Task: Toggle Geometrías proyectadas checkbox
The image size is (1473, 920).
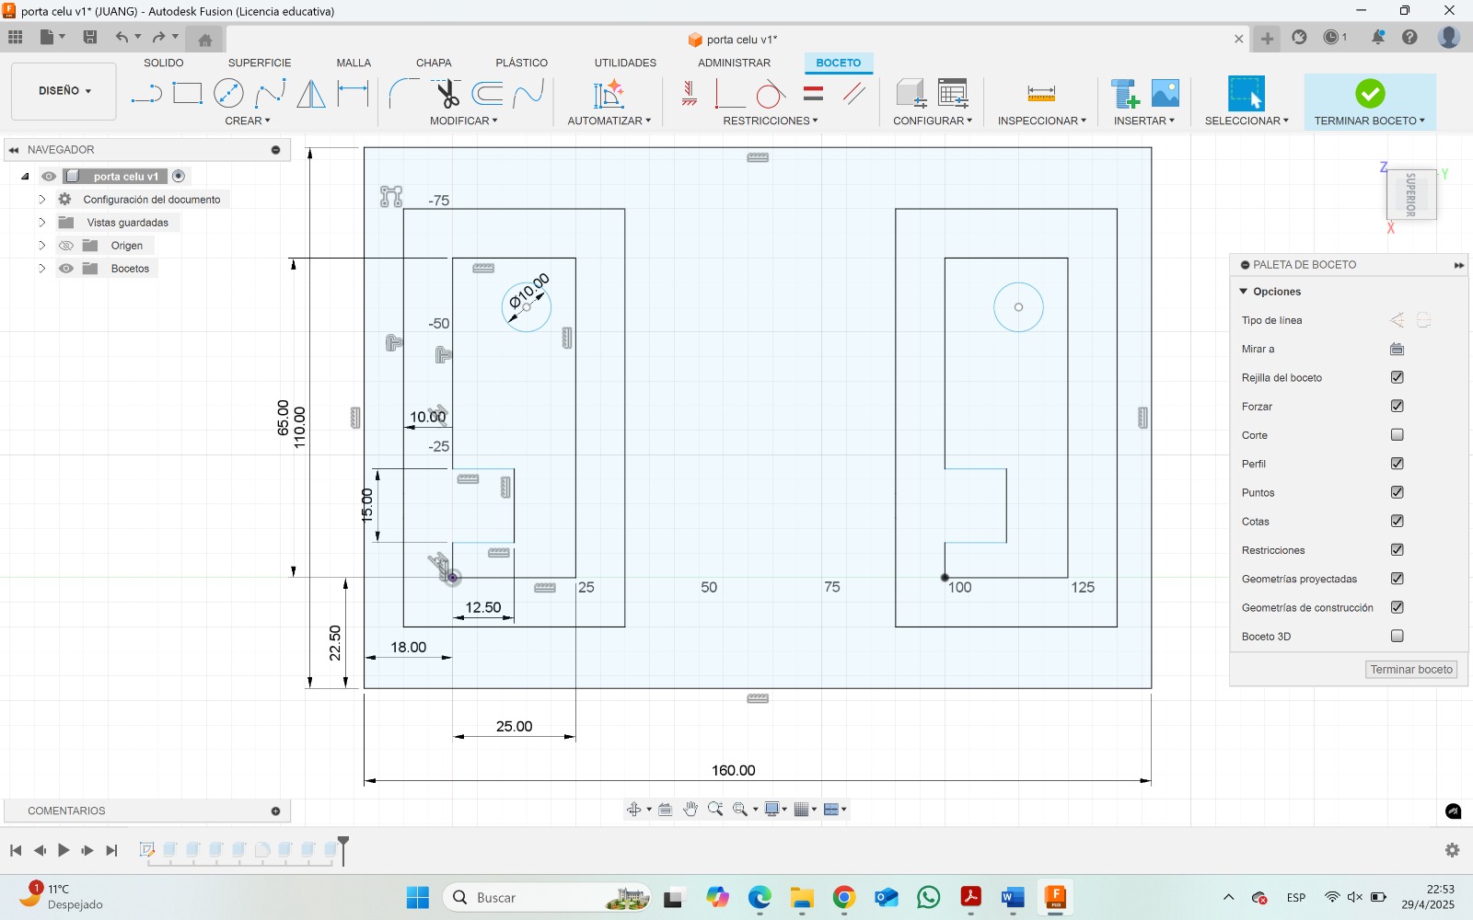Action: (1398, 579)
